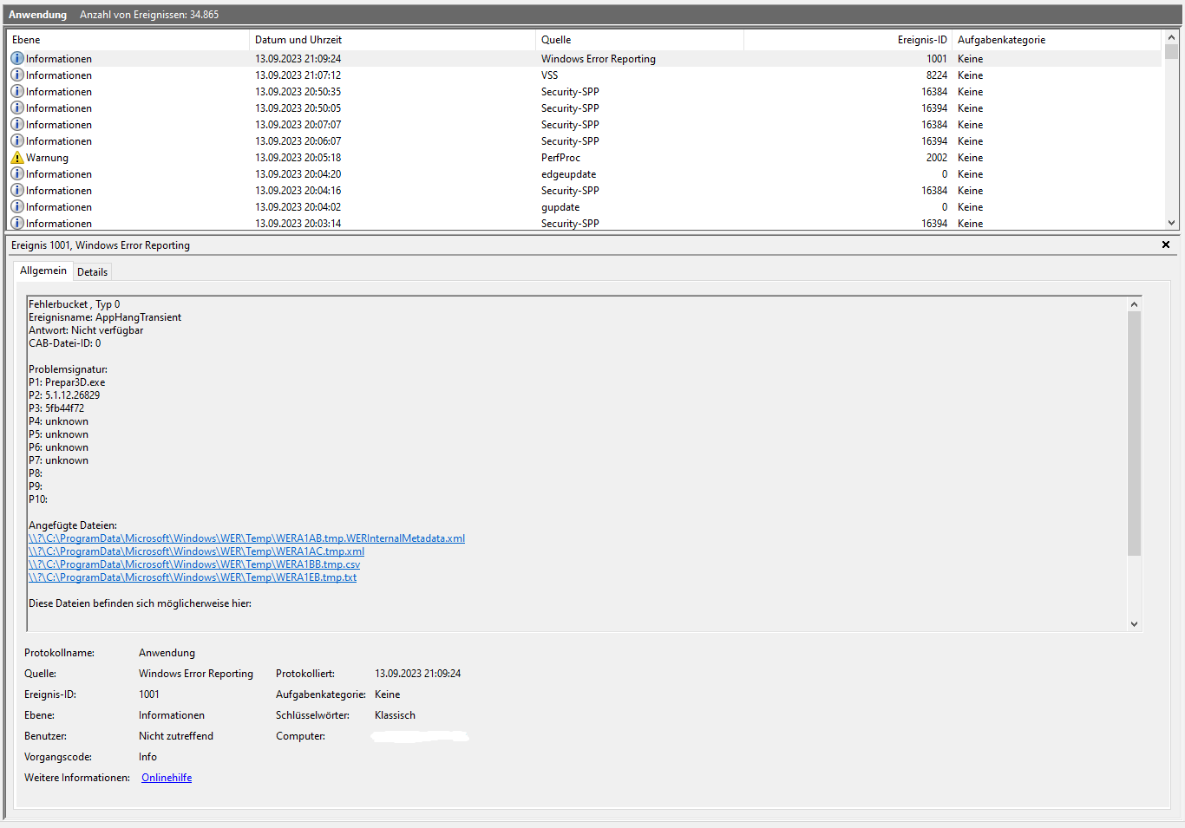Click the 'P2: 5.1.12.26829' version line
Viewport: 1185px width, 828px height.
click(x=64, y=395)
